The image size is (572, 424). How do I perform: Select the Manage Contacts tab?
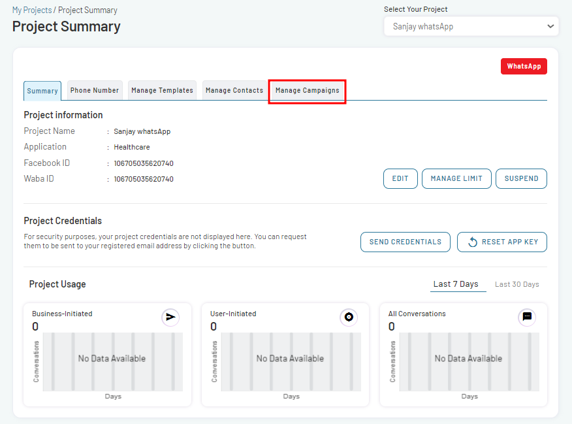coord(234,90)
